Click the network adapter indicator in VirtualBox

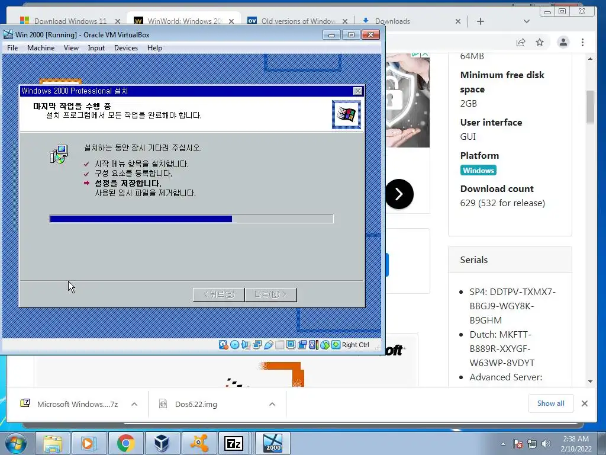pos(257,345)
